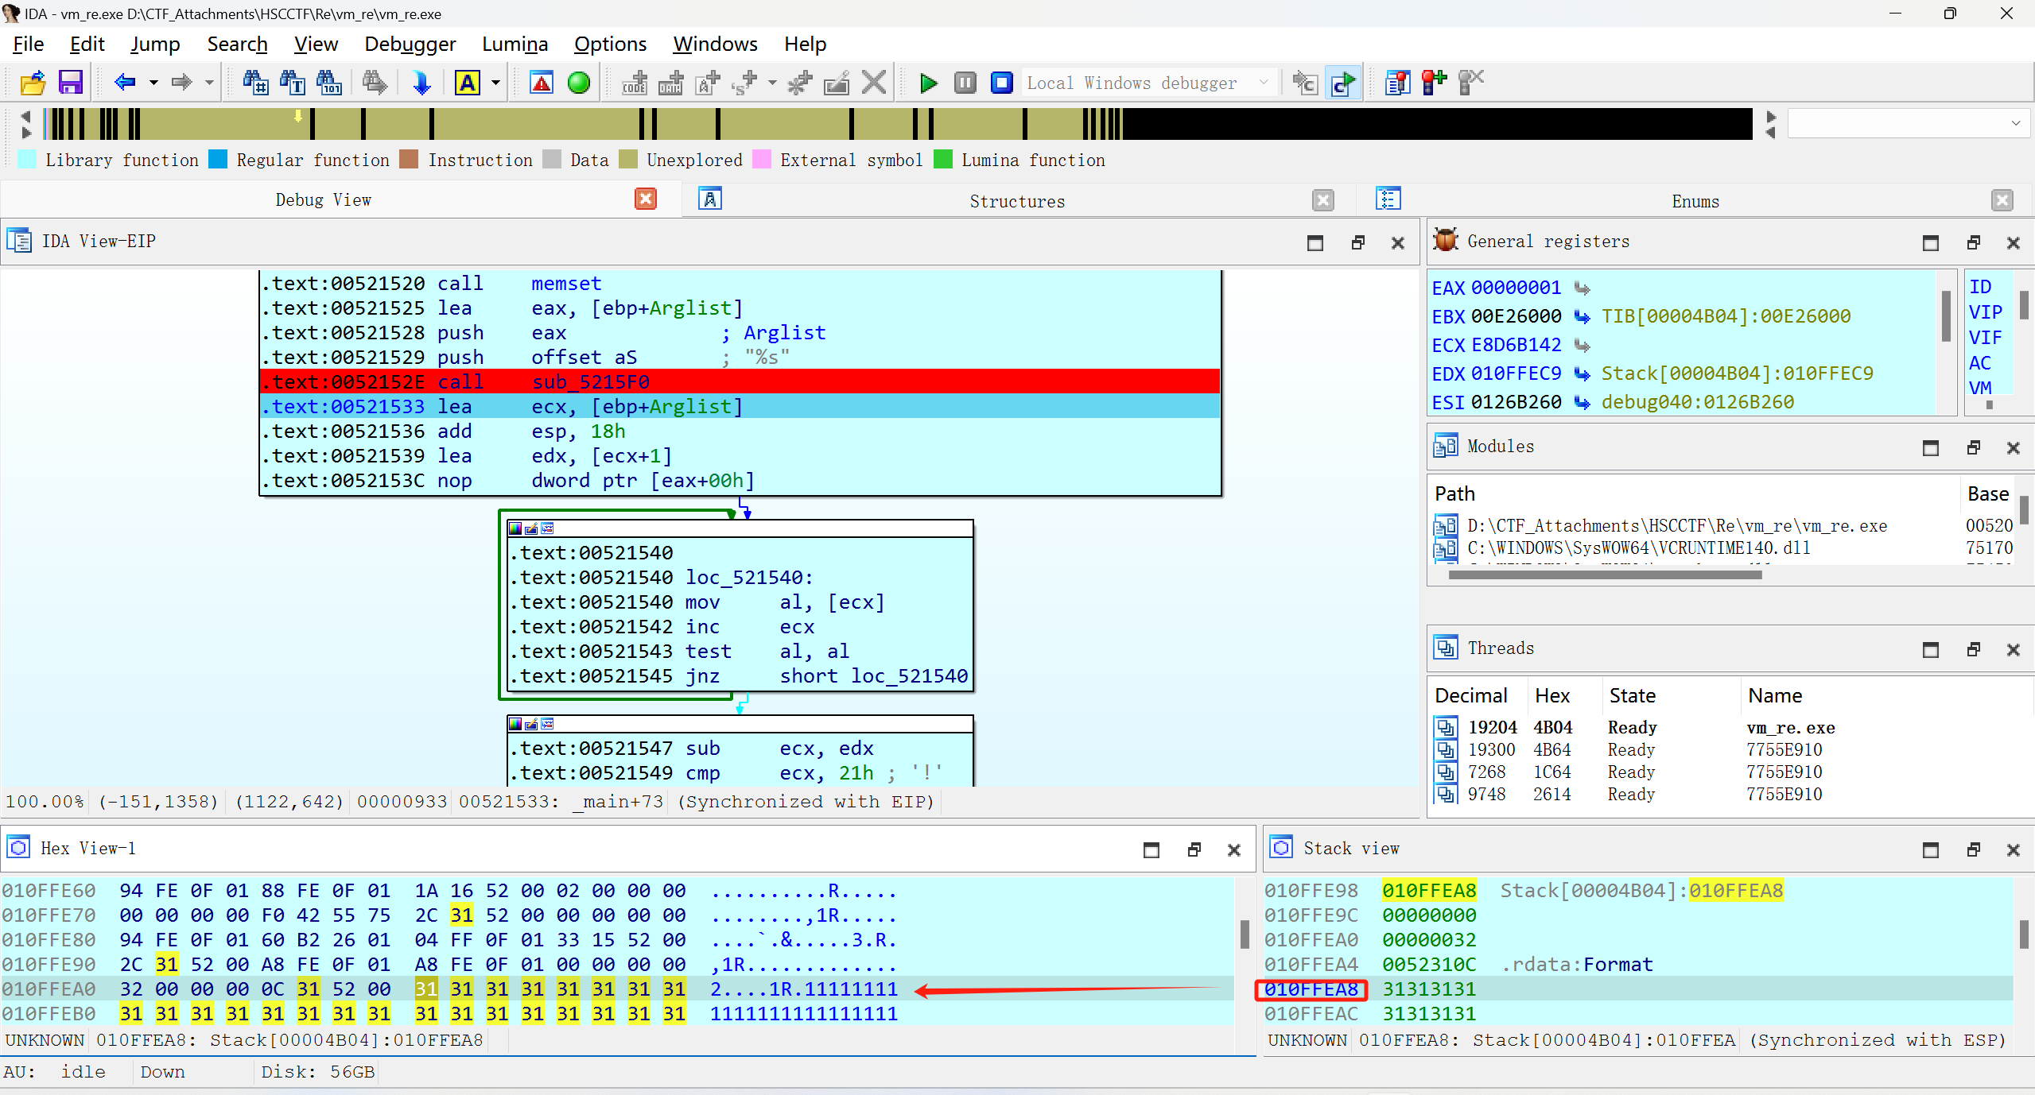Switch to the Enums tab
The height and width of the screenshot is (1095, 2035).
click(x=1695, y=201)
